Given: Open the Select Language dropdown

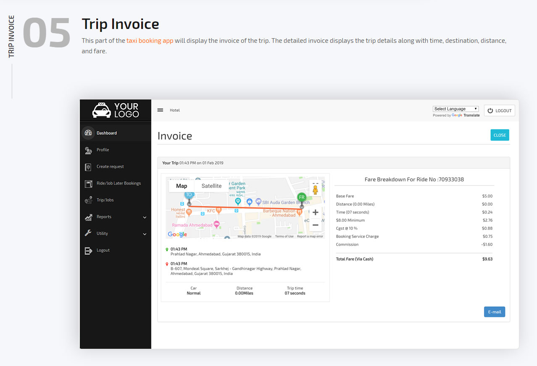Looking at the screenshot, I should (x=455, y=109).
